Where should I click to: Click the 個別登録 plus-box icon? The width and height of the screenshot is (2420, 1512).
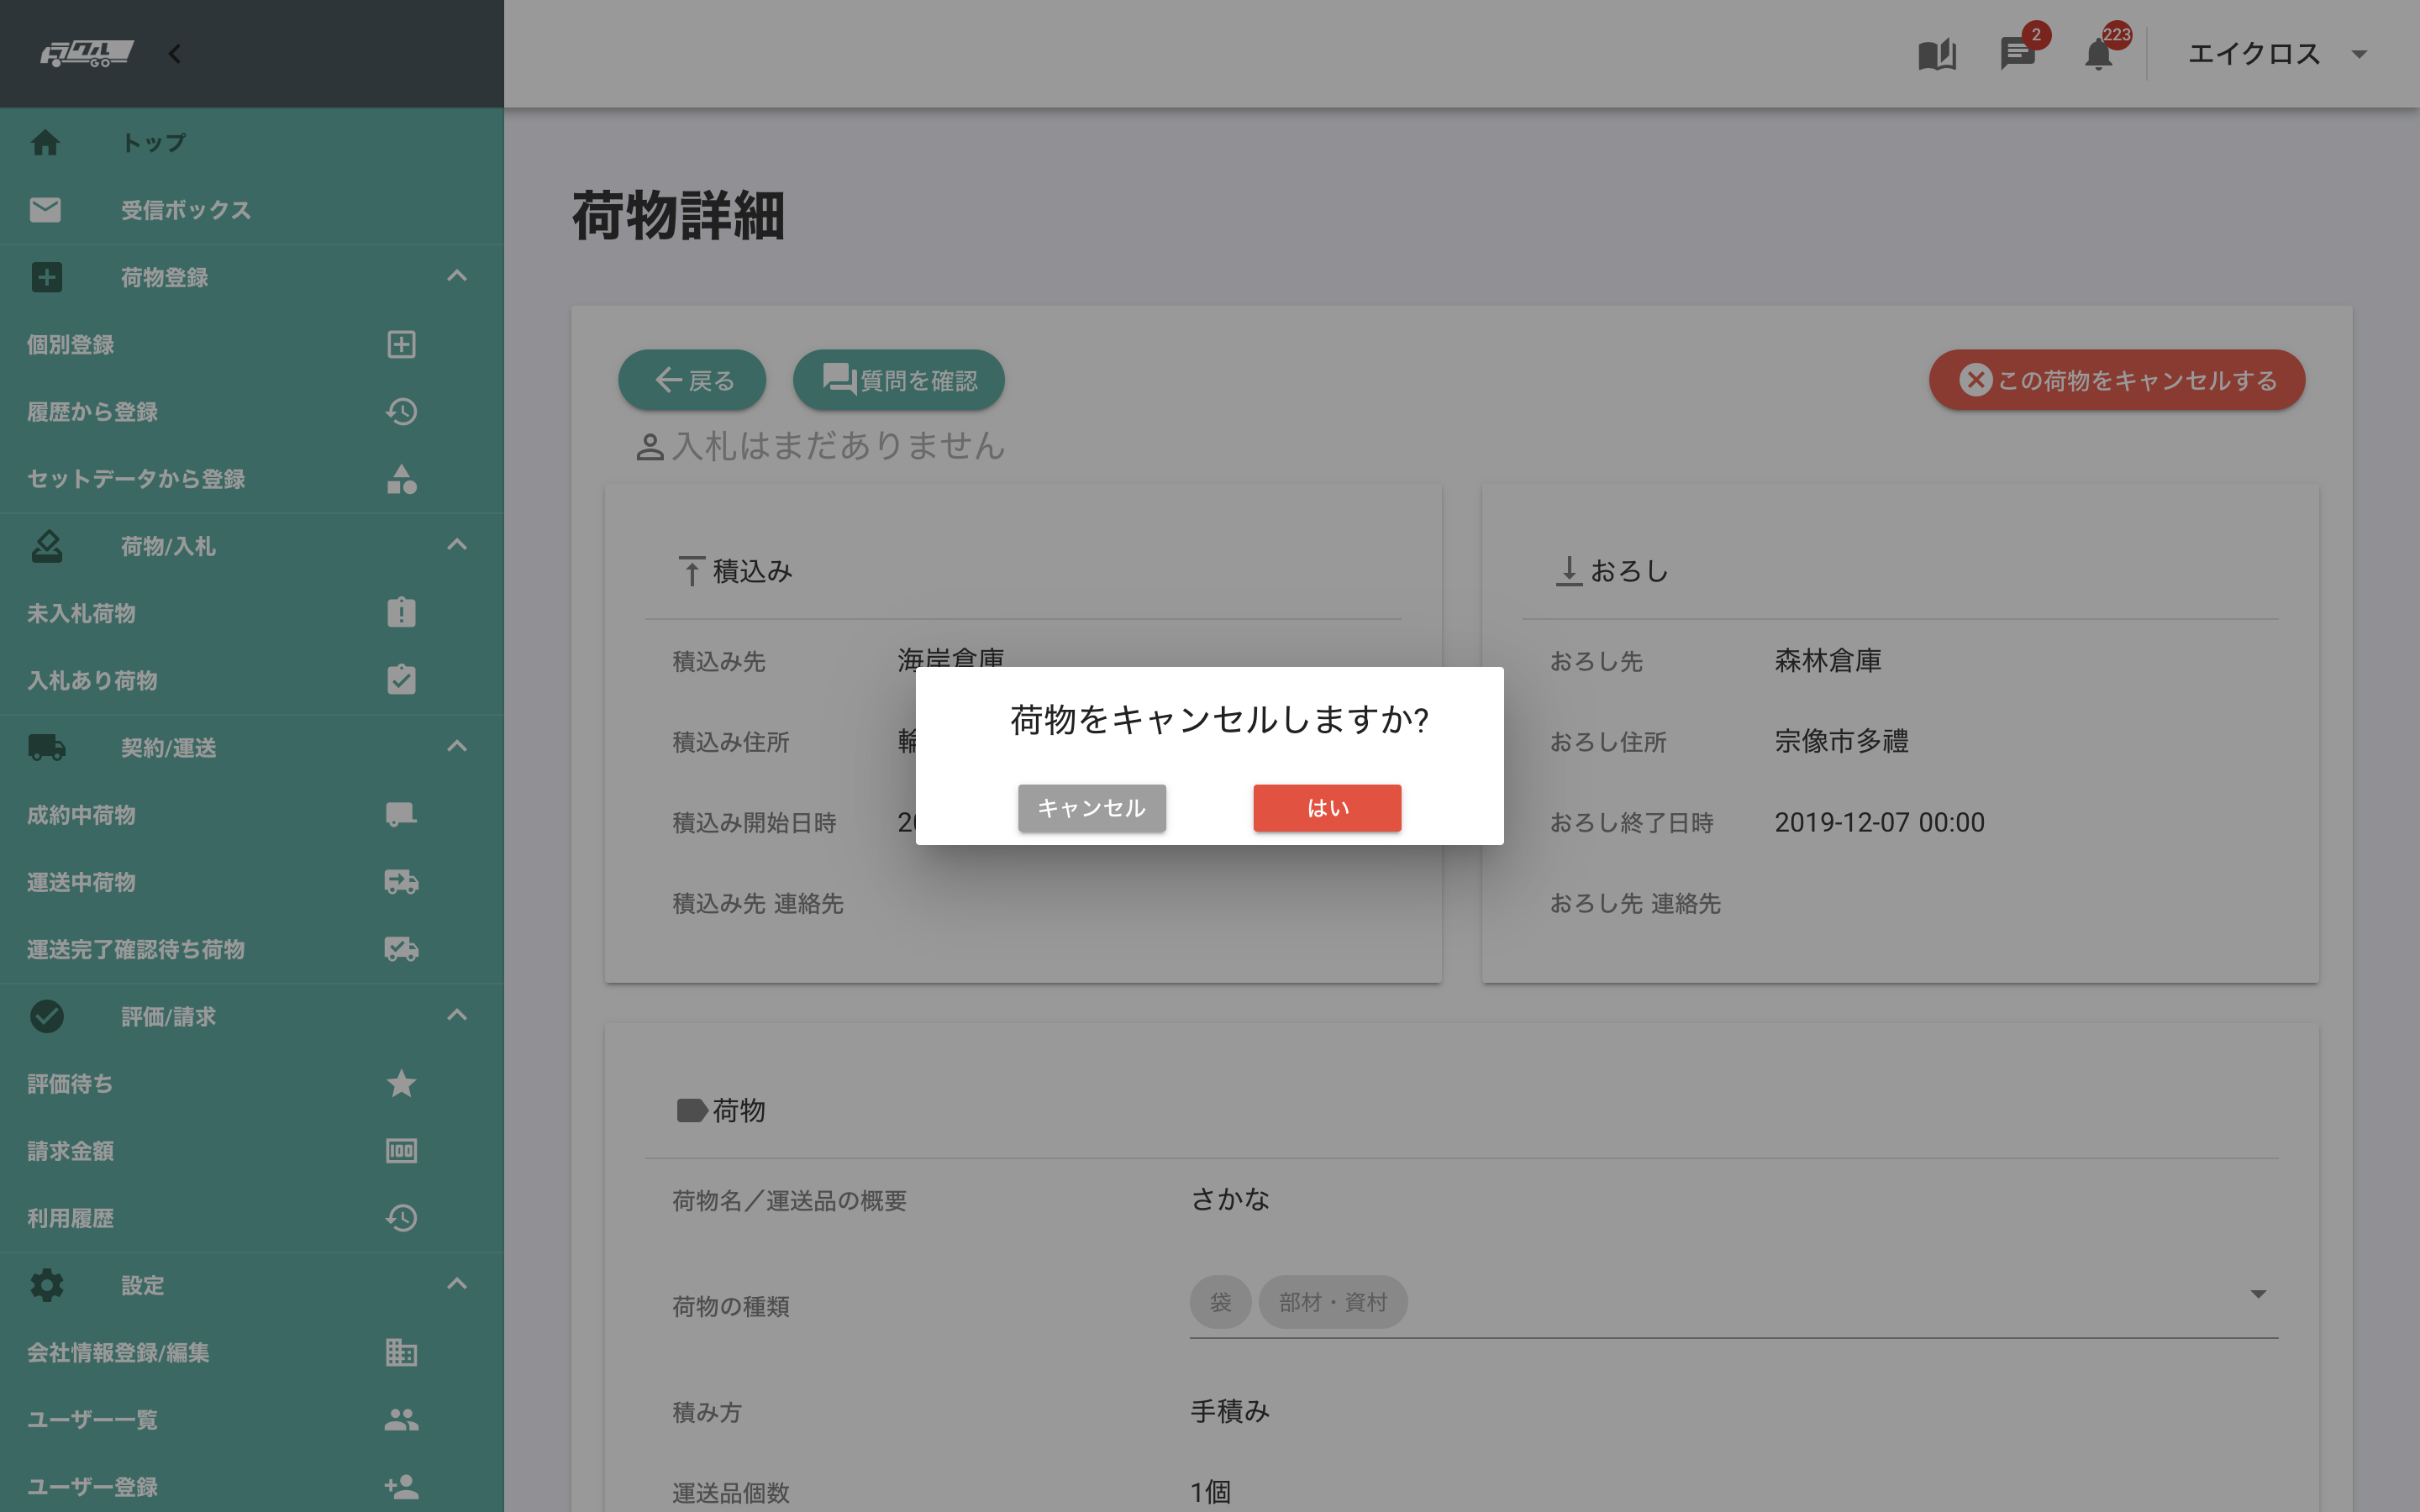(401, 344)
